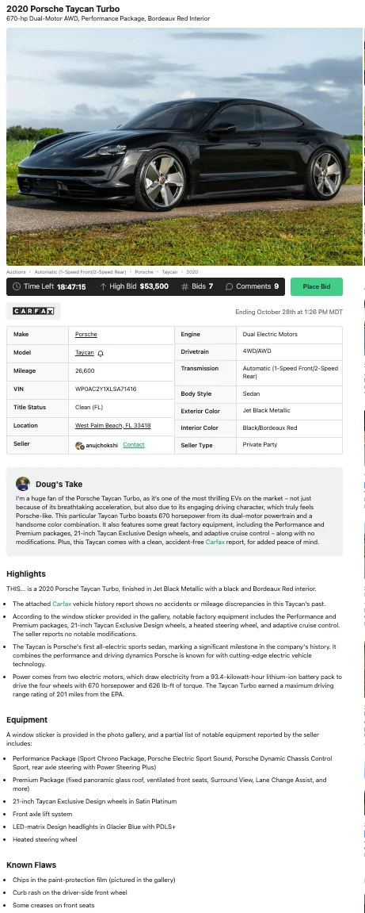
Task: Click the hashtag Bids icon
Action: click(184, 286)
